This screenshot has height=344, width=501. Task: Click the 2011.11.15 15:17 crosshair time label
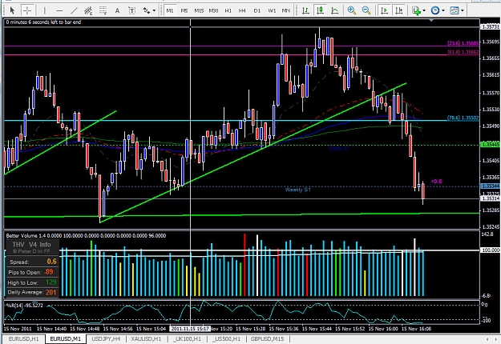coord(189,328)
